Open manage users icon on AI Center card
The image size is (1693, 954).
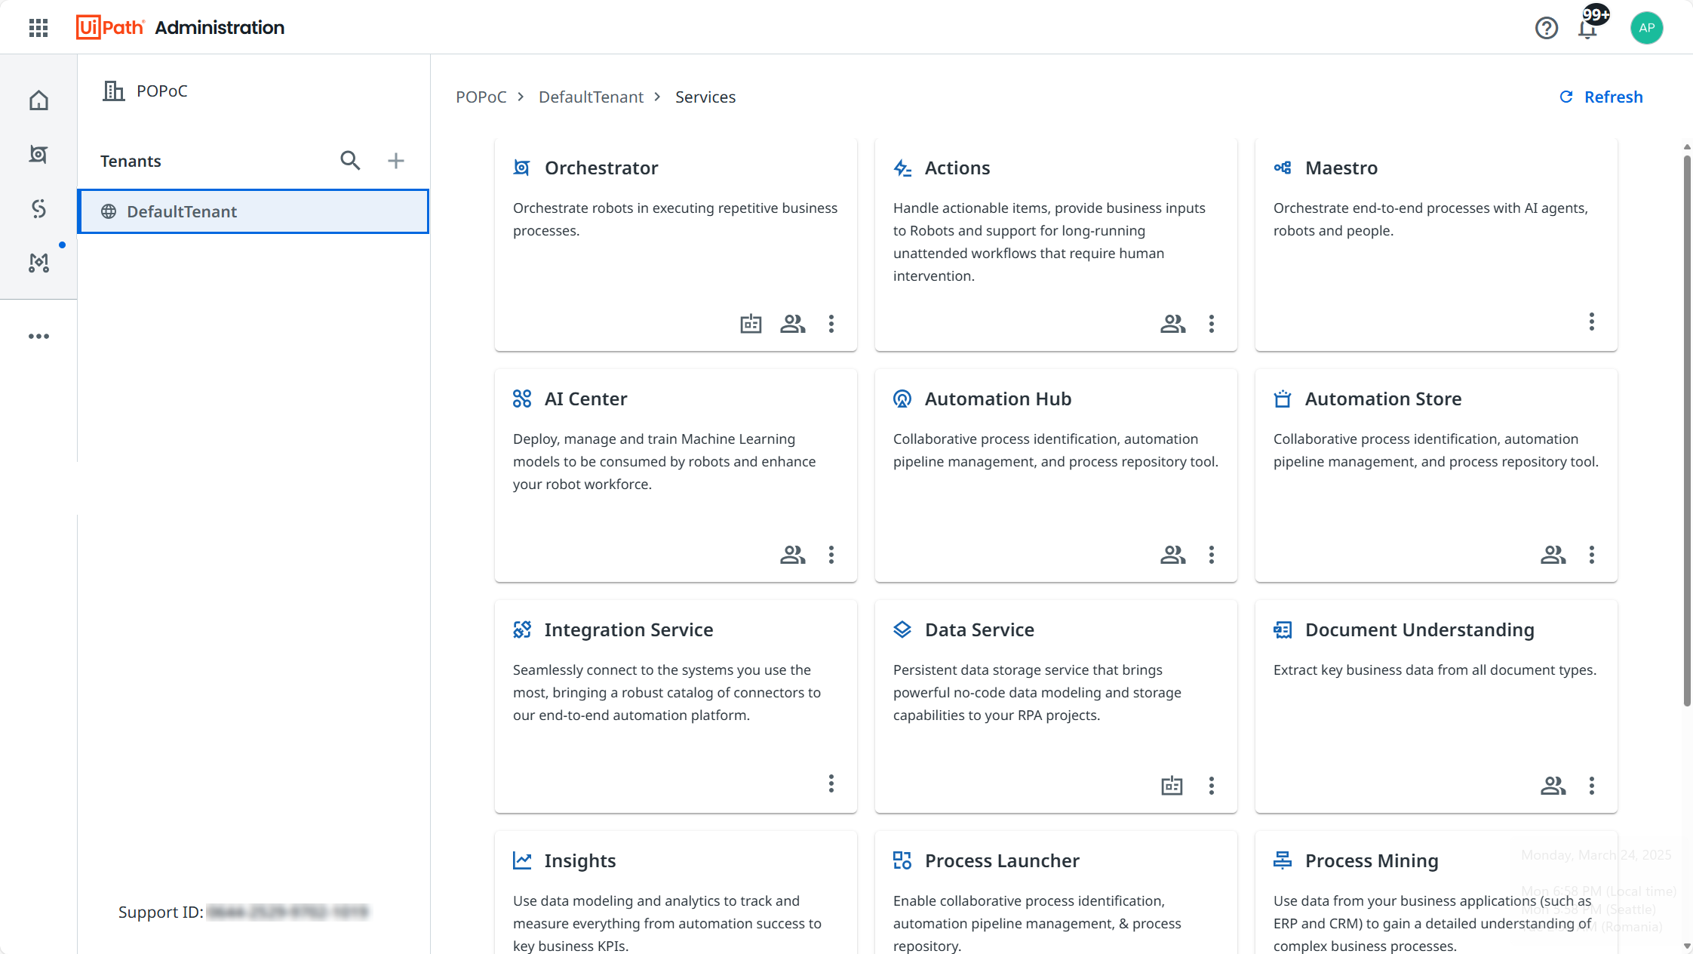pos(793,555)
